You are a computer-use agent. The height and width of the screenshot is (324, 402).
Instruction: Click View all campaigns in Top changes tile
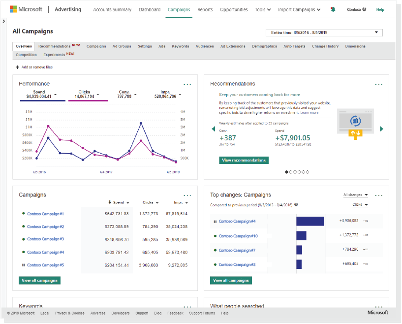tap(231, 280)
